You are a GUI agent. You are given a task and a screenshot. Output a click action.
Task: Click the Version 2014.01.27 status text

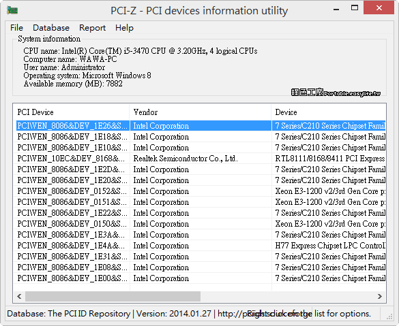[174, 314]
